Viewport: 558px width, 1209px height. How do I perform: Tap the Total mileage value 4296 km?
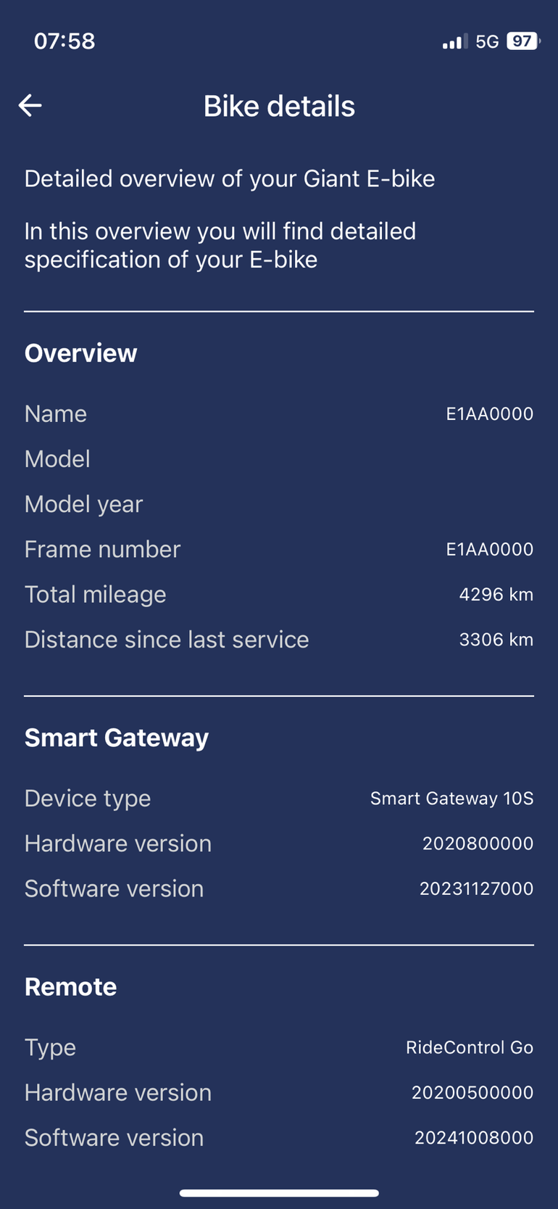pyautogui.click(x=496, y=595)
